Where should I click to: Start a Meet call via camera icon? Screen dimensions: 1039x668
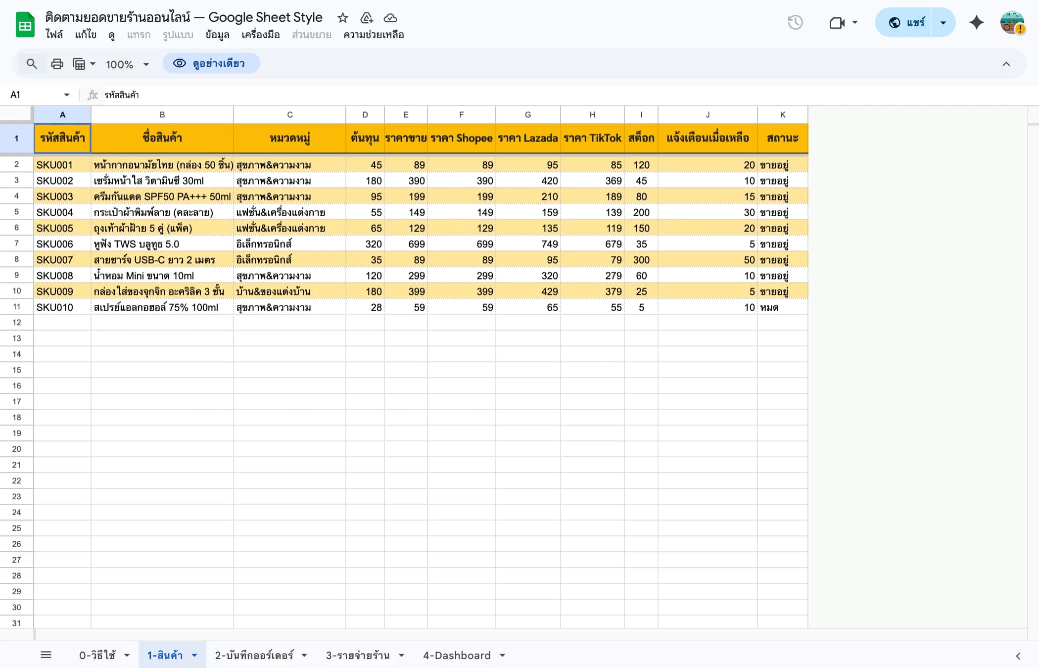coord(837,22)
